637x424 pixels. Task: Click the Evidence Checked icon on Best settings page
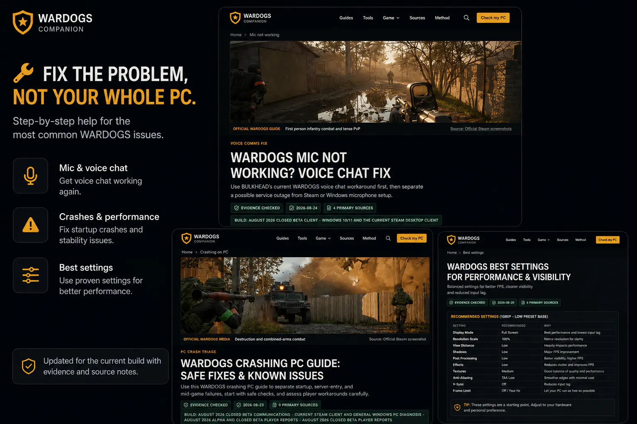[x=451, y=303]
